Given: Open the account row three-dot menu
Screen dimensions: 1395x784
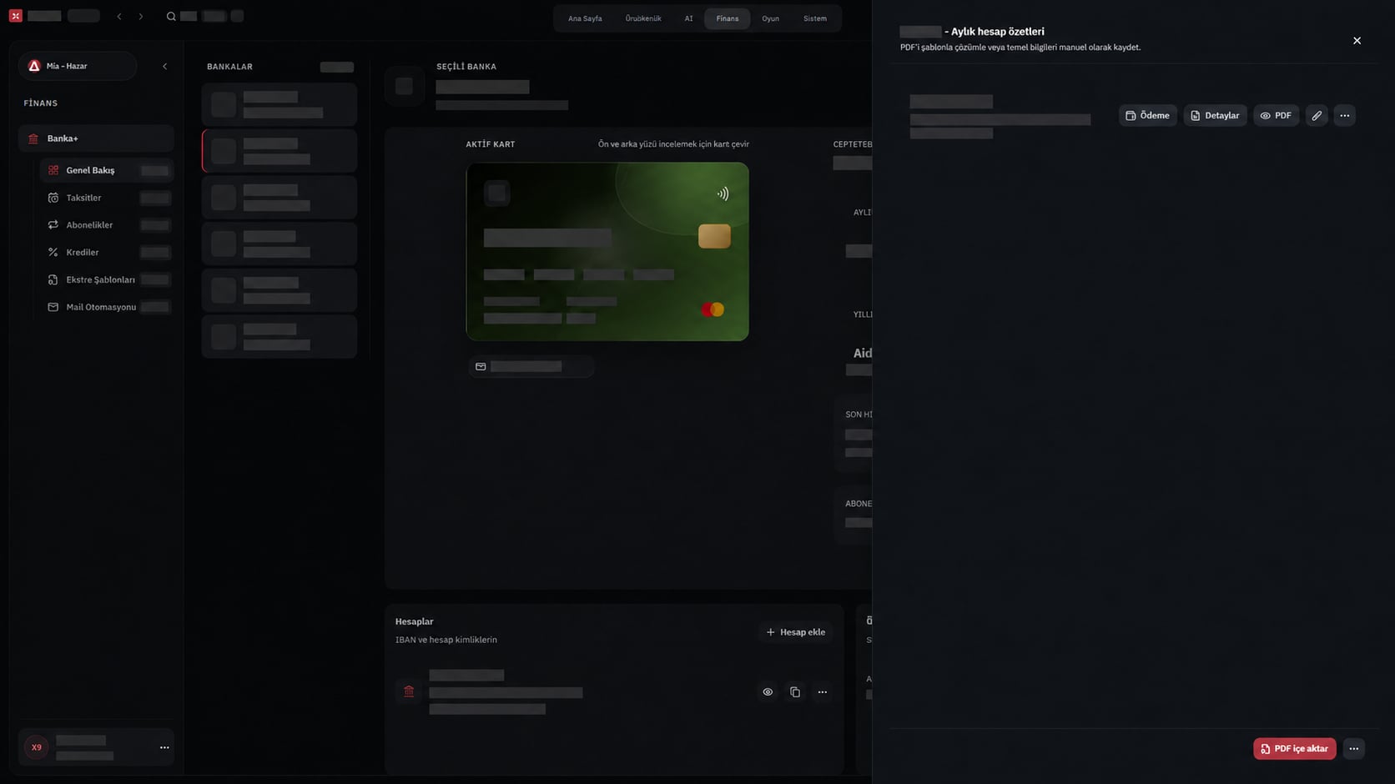Looking at the screenshot, I should point(823,692).
